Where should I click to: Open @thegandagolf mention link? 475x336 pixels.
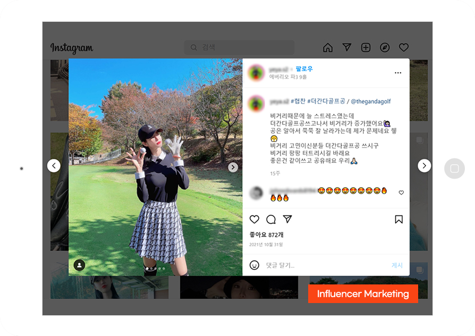tap(370, 102)
